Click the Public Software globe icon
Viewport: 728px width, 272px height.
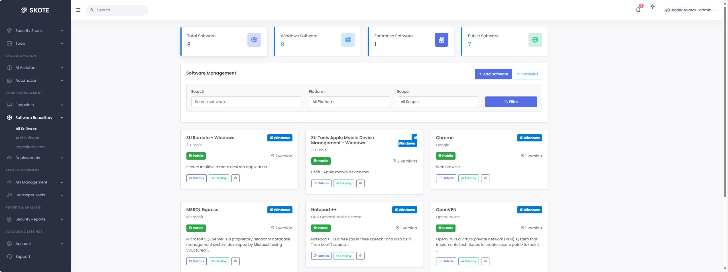535,40
